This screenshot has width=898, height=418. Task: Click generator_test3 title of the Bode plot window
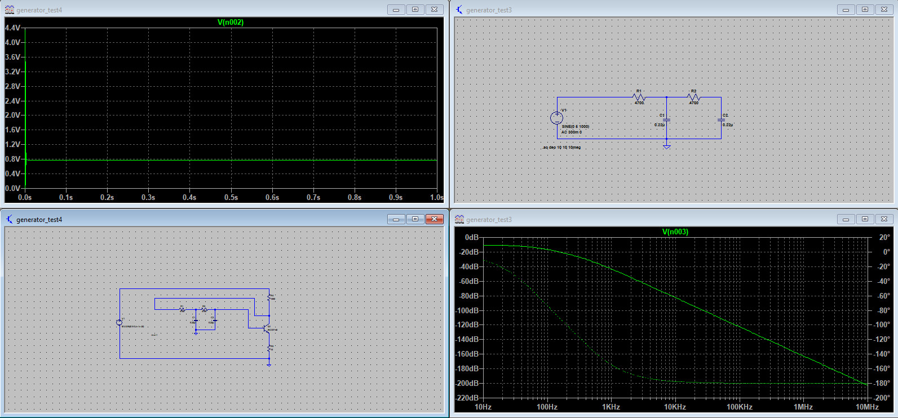(489, 220)
